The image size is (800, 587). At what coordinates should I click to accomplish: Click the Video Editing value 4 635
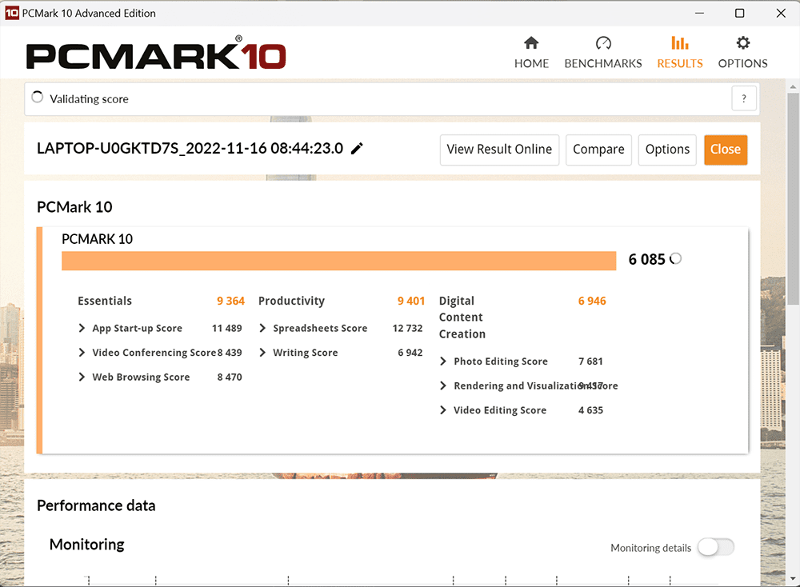591,410
